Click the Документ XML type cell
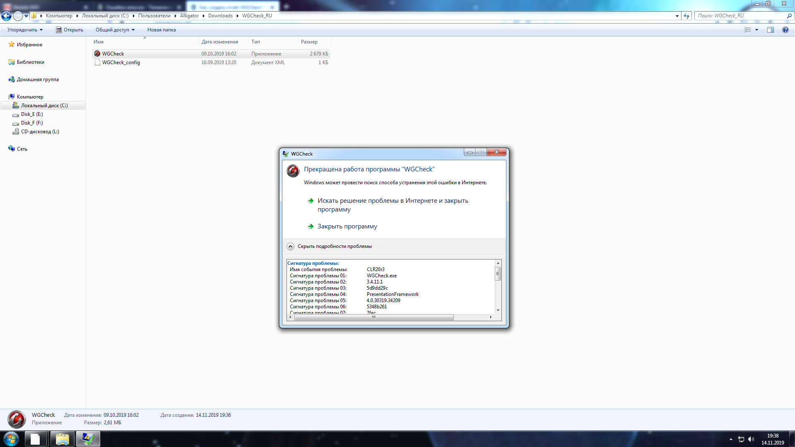Image resolution: width=795 pixels, height=447 pixels. pyautogui.click(x=268, y=62)
